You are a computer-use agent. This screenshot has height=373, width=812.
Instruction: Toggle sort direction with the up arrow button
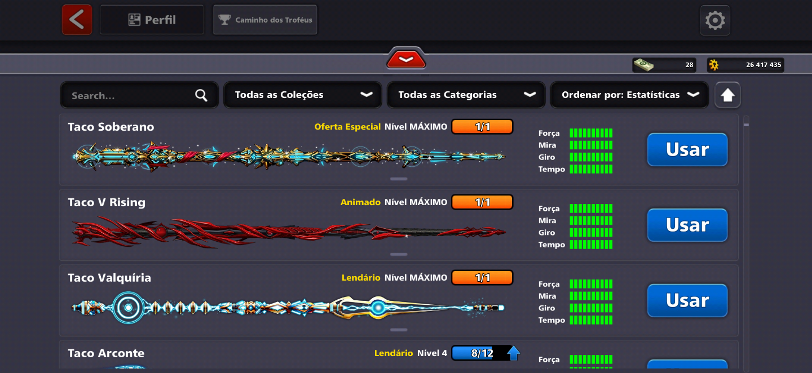[727, 95]
